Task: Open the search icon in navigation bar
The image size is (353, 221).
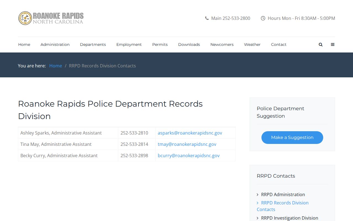Action: point(320,44)
